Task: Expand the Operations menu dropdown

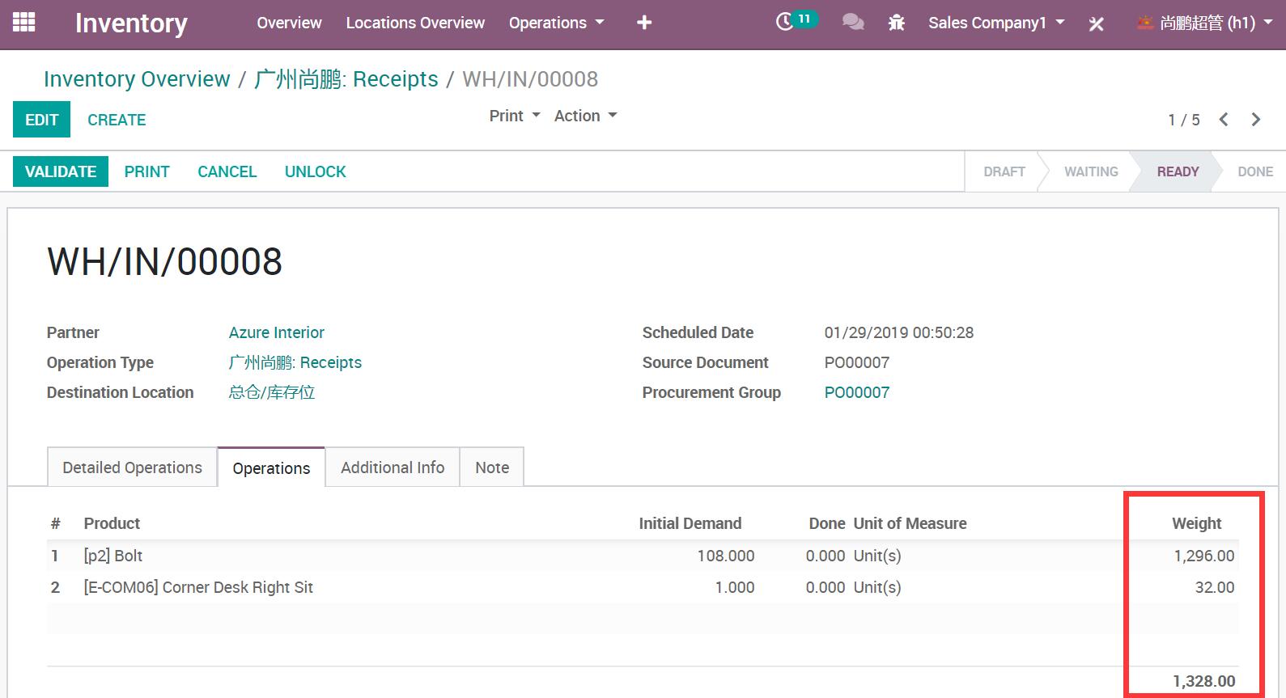Action: [x=556, y=23]
